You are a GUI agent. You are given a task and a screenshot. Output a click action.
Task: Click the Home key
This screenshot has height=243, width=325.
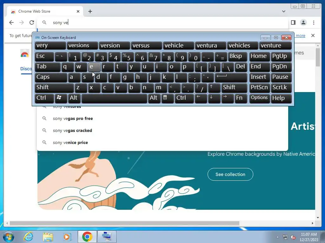click(x=260, y=57)
